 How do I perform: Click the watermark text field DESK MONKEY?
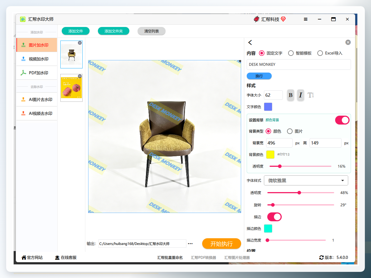coord(299,64)
